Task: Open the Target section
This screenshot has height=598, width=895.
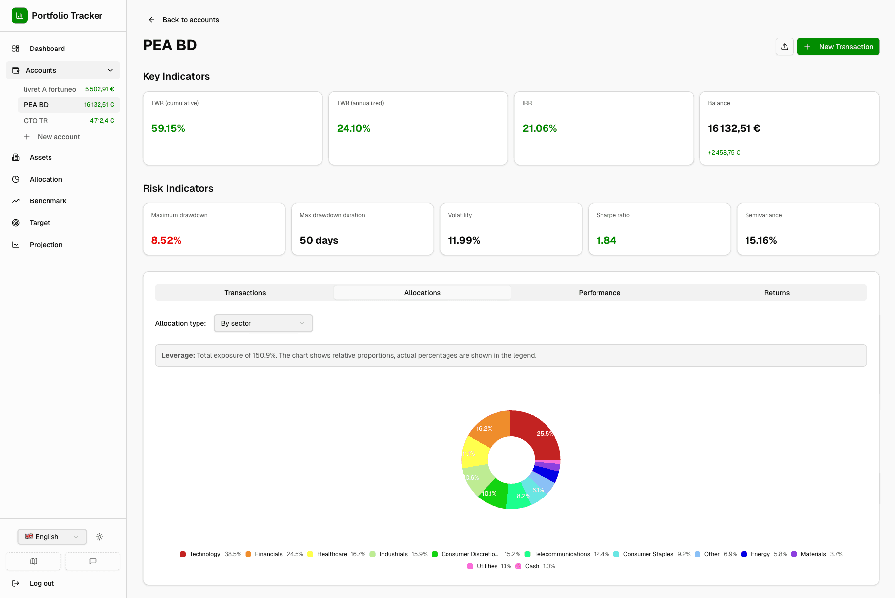Action: click(x=40, y=222)
